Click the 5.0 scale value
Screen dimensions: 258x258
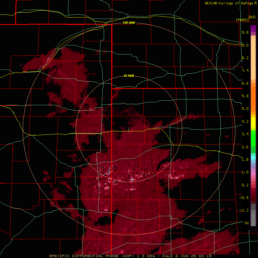(245, 109)
